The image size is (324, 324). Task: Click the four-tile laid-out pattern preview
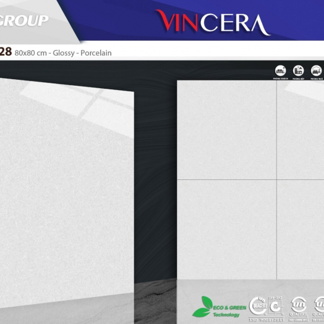[250, 180]
